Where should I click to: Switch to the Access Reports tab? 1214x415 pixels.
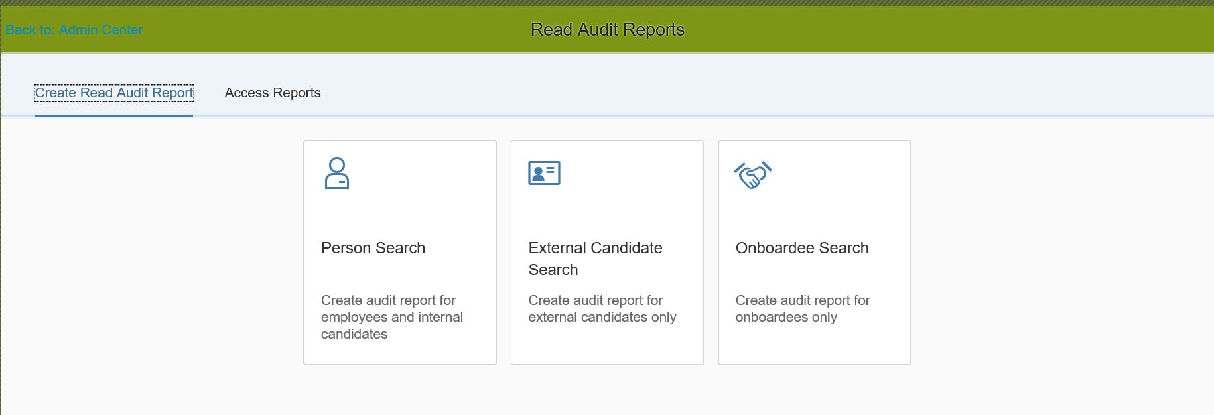click(x=273, y=93)
